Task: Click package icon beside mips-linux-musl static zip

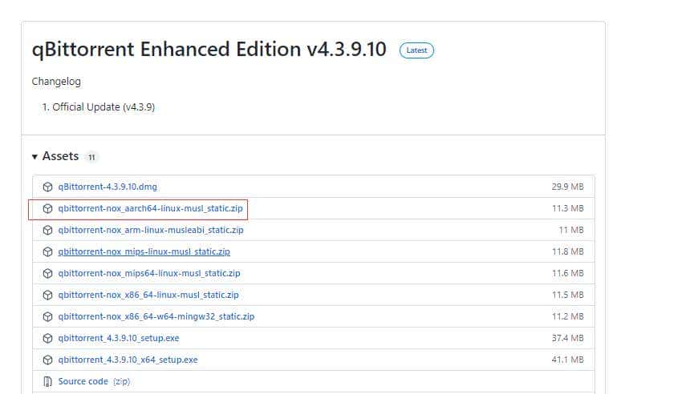Action: (48, 251)
